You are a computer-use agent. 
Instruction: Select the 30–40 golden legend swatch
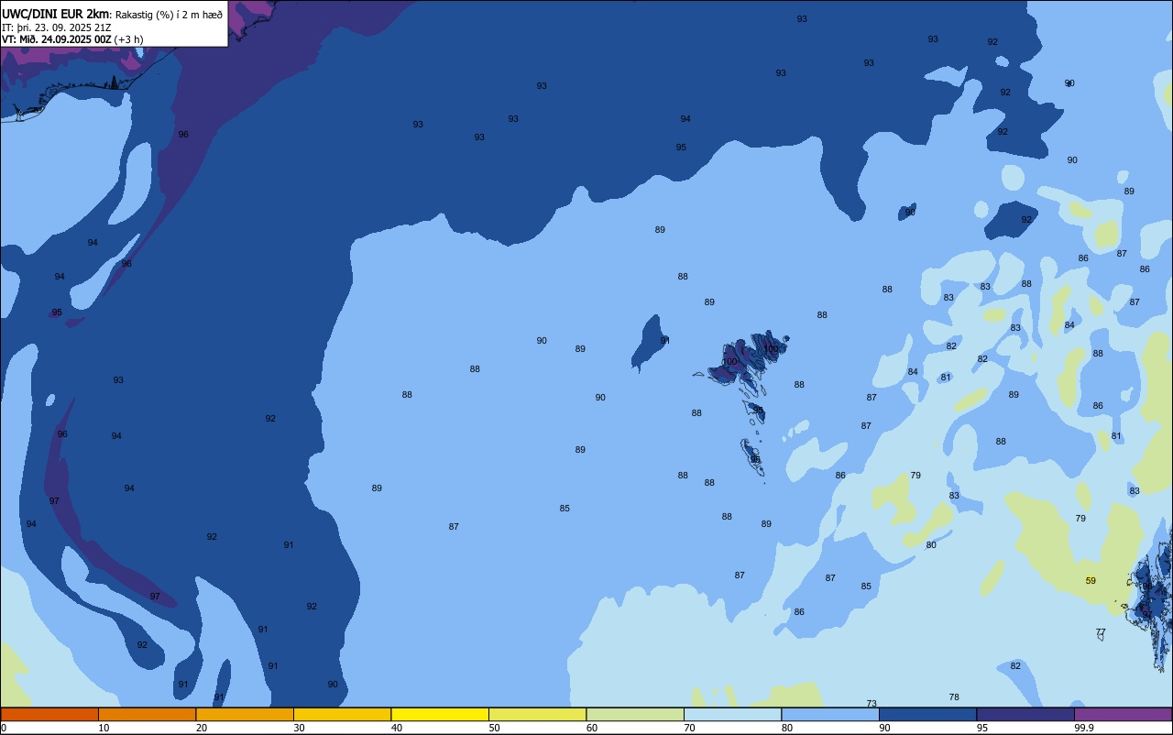pyautogui.click(x=342, y=714)
